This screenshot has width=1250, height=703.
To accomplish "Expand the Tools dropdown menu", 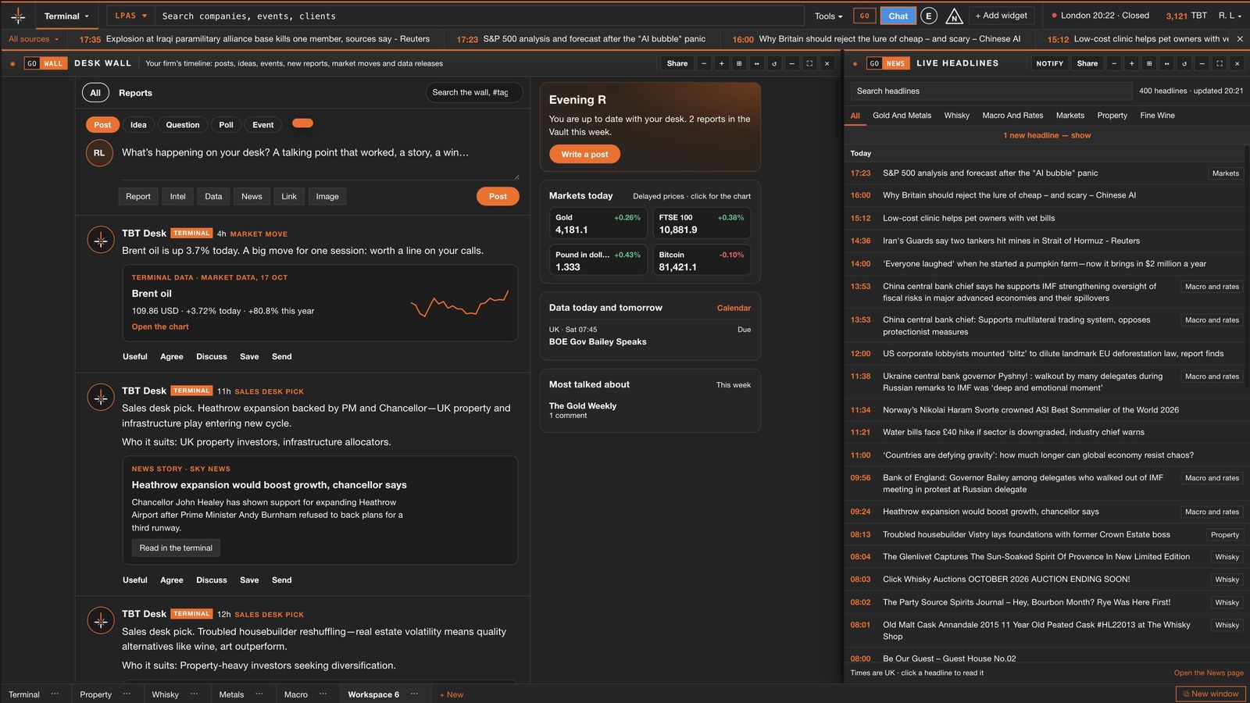I will (828, 16).
